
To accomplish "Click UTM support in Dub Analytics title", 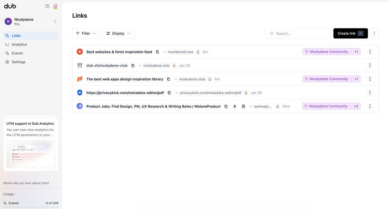I will (x=30, y=123).
